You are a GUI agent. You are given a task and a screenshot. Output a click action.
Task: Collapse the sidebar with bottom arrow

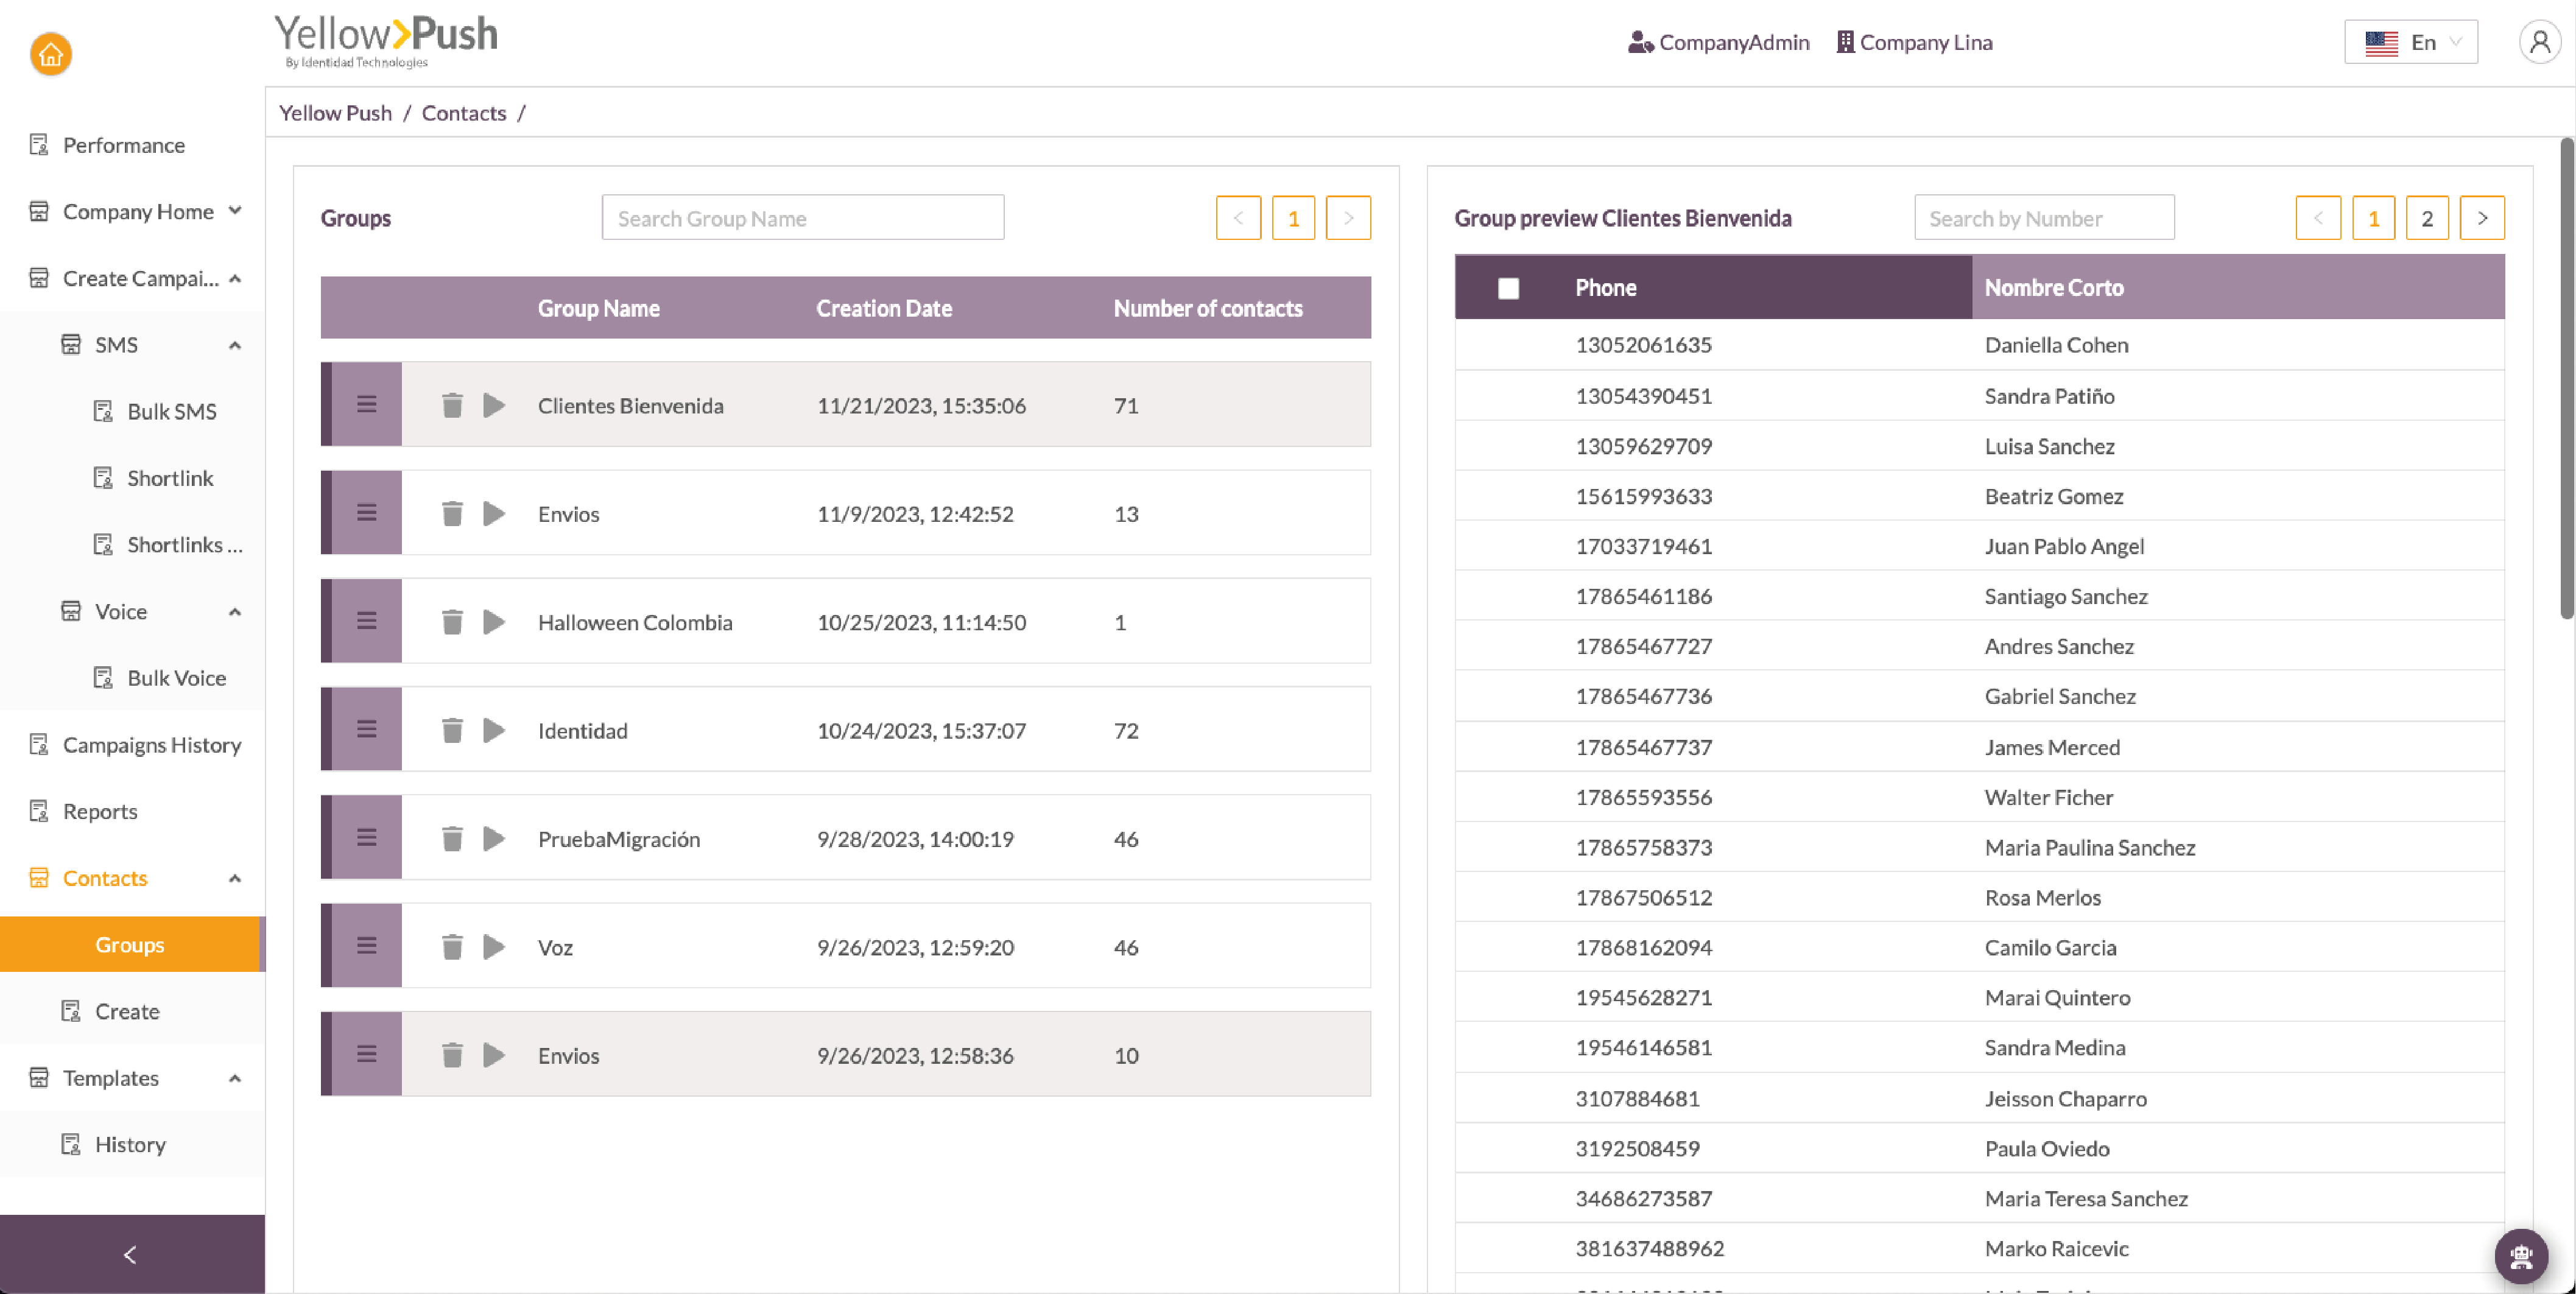[x=131, y=1254]
